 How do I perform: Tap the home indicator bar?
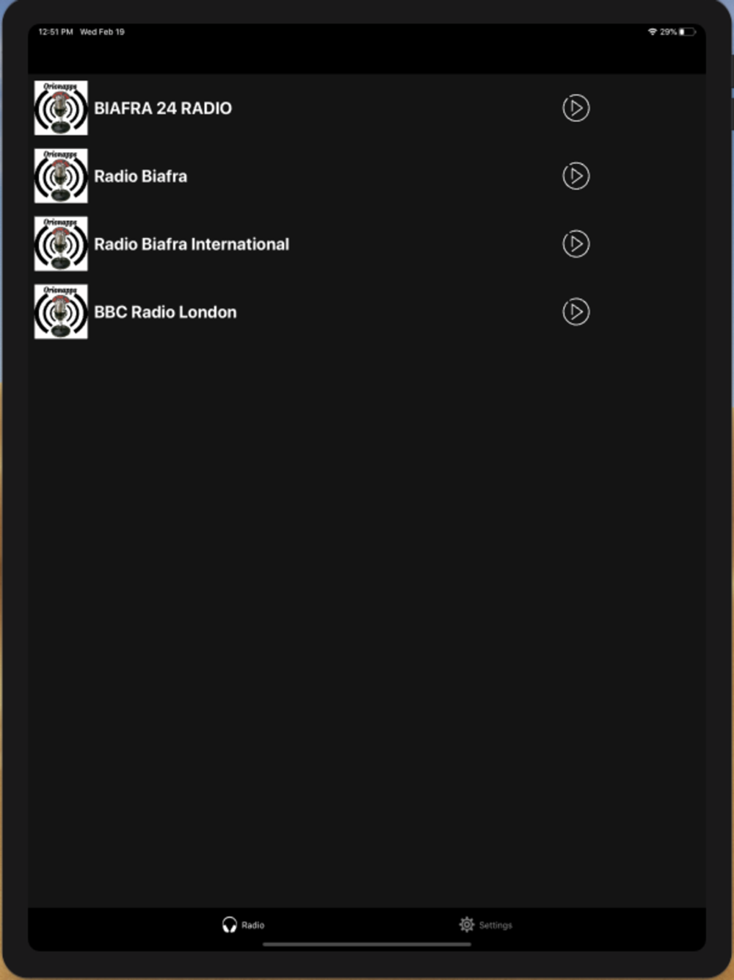[367, 945]
